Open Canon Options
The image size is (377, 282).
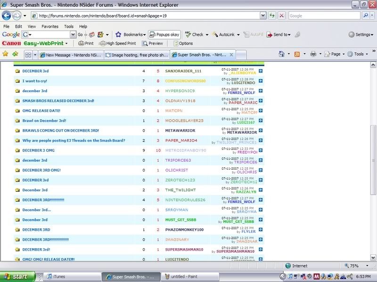pos(183,43)
